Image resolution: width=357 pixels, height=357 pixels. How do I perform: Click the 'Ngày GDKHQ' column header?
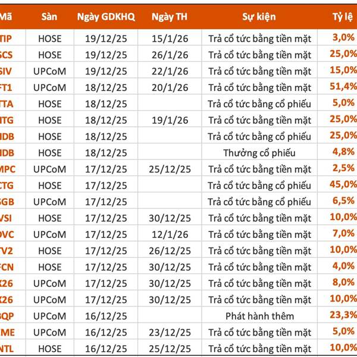106,17
